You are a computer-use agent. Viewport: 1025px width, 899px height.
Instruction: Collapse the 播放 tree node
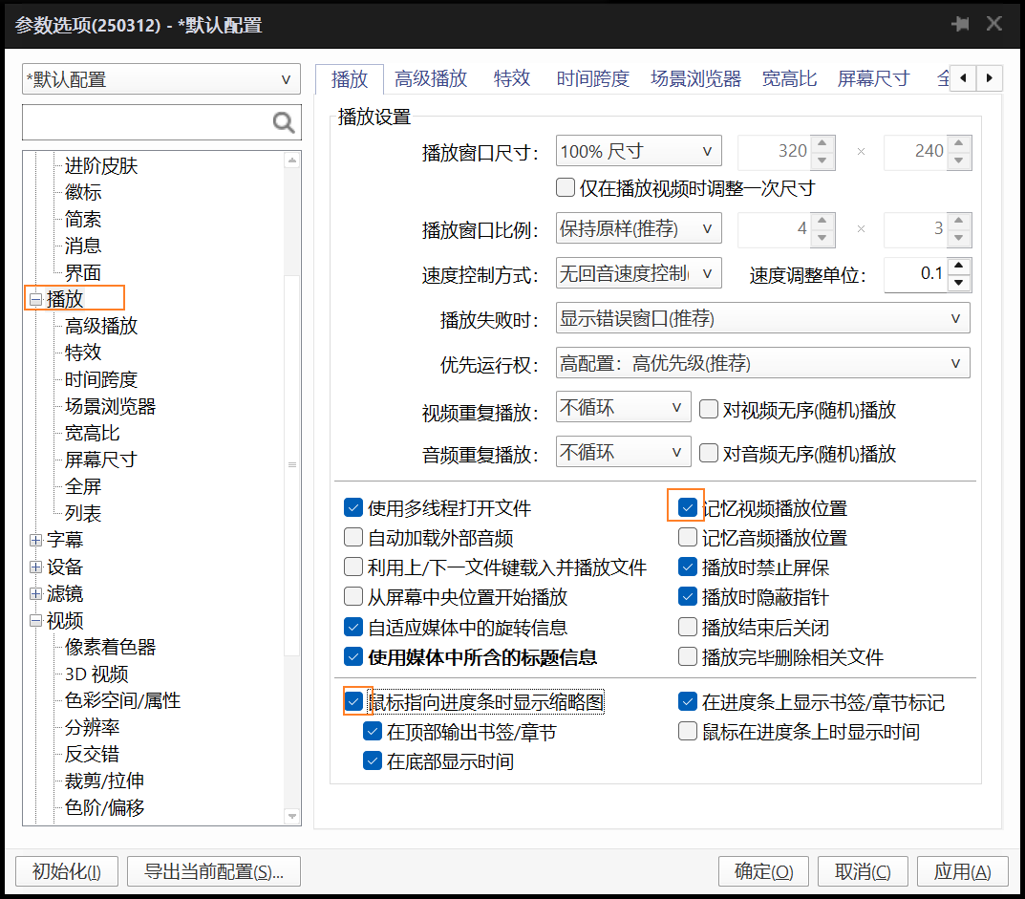[x=36, y=299]
